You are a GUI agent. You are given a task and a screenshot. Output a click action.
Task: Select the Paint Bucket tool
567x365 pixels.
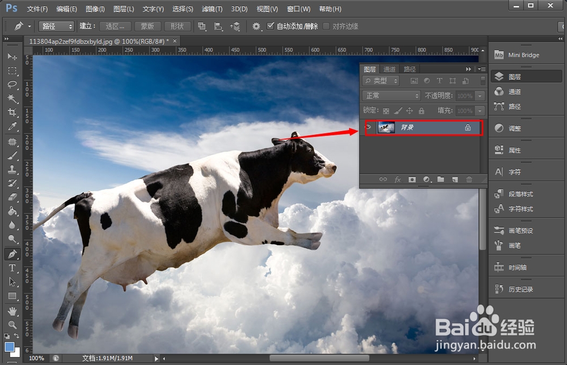click(12, 211)
